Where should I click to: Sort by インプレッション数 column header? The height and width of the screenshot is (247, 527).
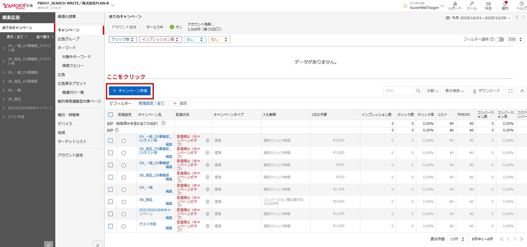(376, 114)
